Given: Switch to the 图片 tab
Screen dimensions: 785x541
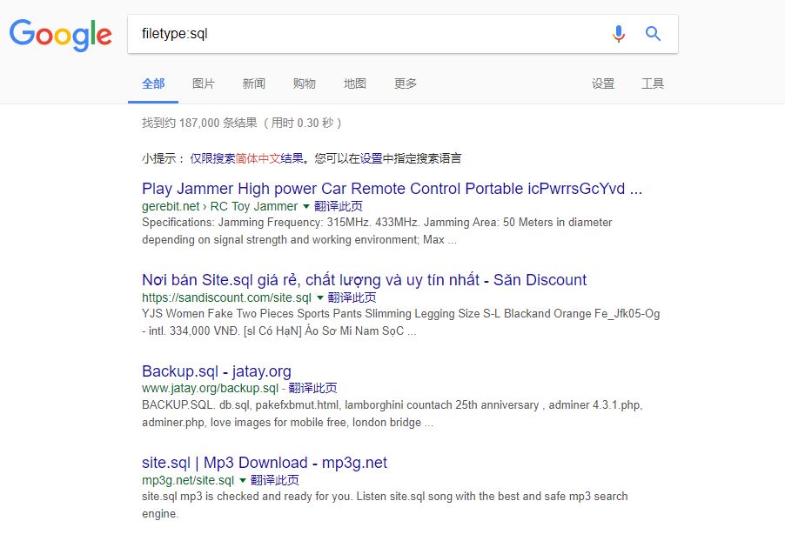Looking at the screenshot, I should 204,83.
